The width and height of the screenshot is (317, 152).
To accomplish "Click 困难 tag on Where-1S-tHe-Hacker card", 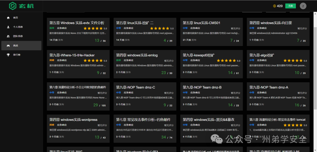I will (52, 60).
